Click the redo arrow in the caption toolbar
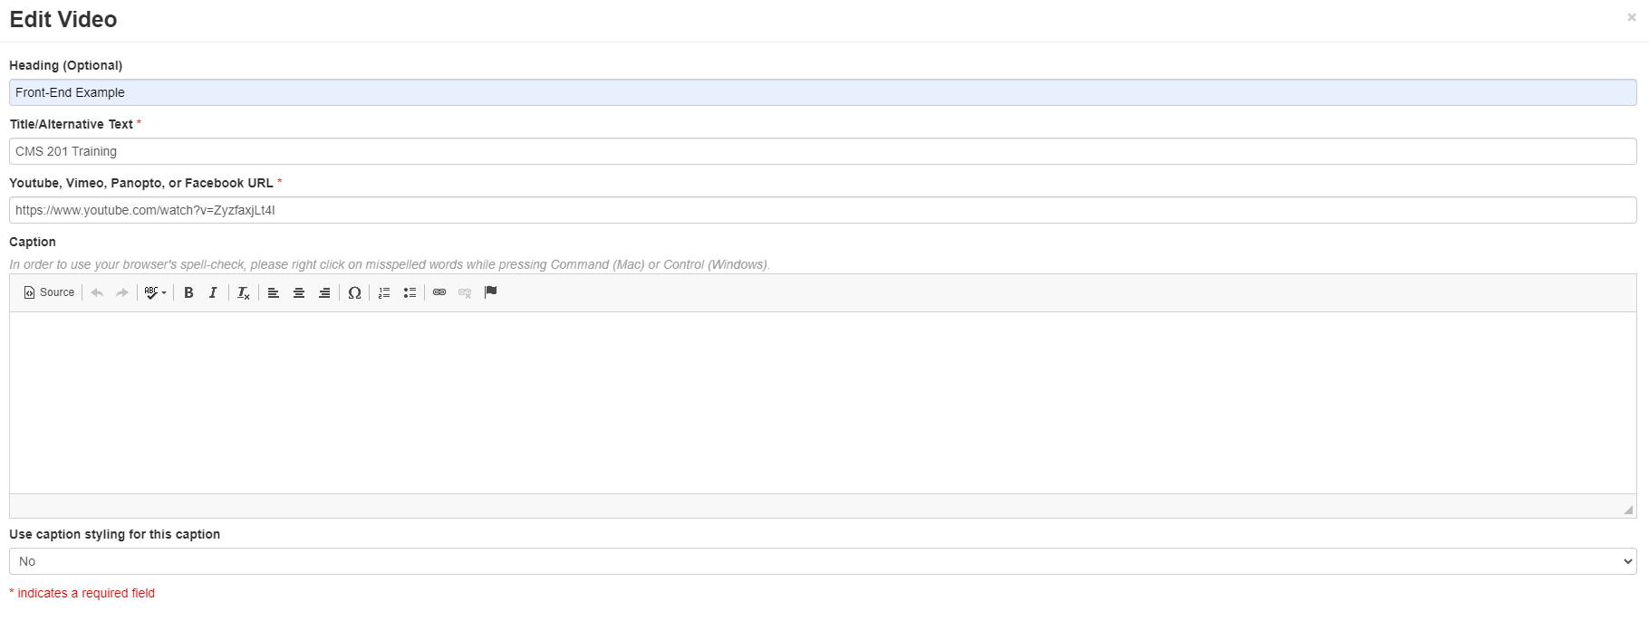Screen dimensions: 1649x640 121,292
